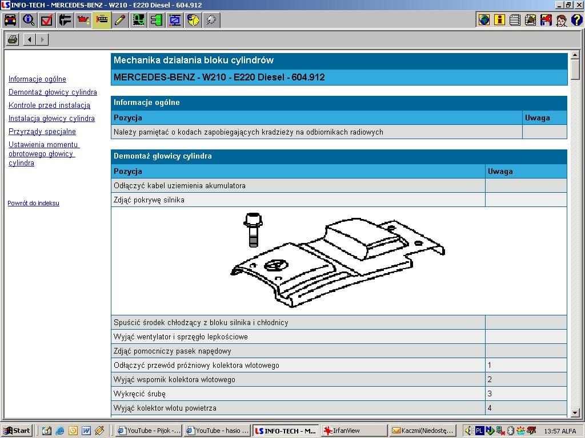Select row 'Zdjąć pomocniczy pasek napędowy'

coord(339,351)
